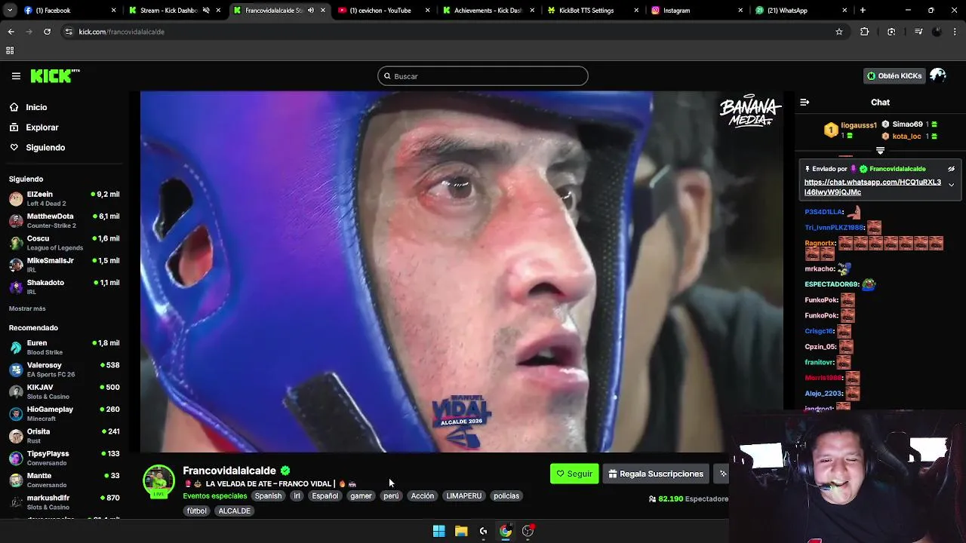
Task: Bookmark this page with star icon
Action: point(838,32)
